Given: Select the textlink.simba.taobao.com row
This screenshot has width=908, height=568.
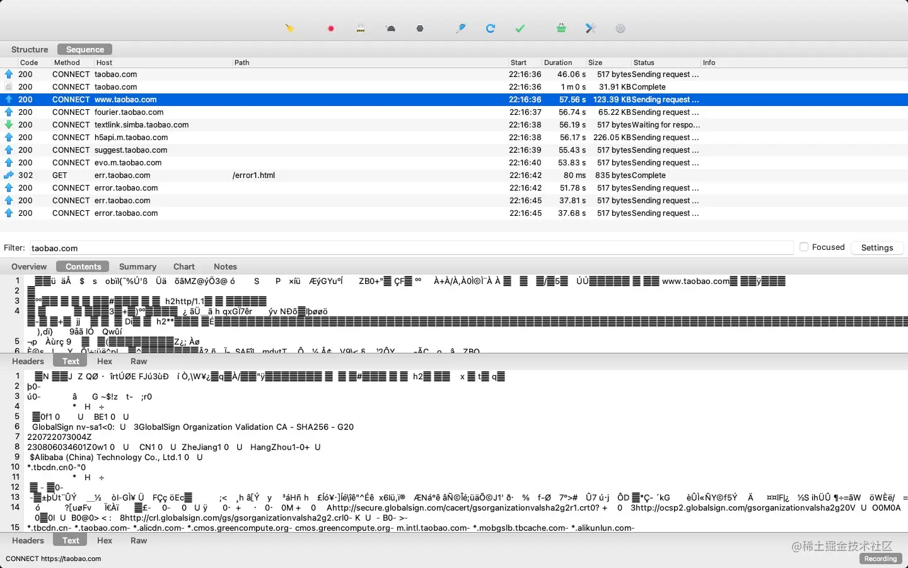Looking at the screenshot, I should [454, 125].
